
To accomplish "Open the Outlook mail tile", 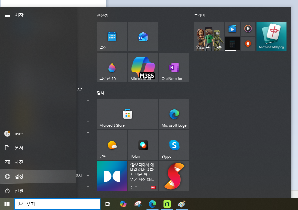I will tap(143, 36).
